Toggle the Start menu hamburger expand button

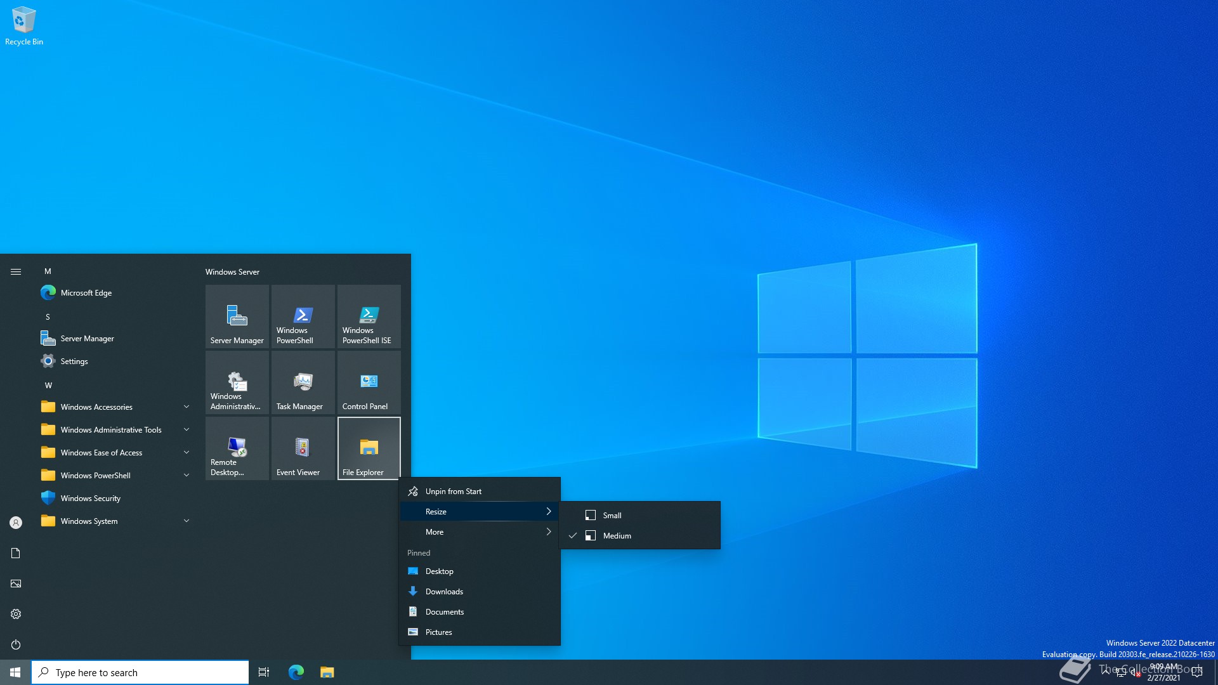[16, 271]
